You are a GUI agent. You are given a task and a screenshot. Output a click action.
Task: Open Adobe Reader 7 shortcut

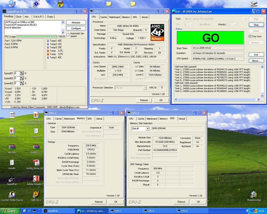[x=36, y=178]
